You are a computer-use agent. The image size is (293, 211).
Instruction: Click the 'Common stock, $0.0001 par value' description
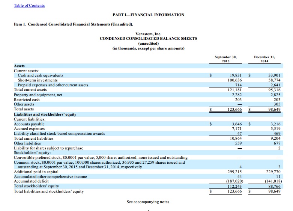99,164
